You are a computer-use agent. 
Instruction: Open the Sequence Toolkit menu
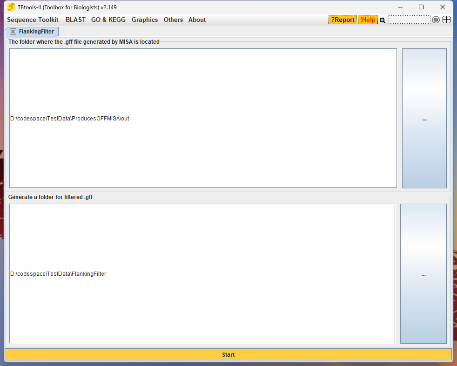click(33, 20)
